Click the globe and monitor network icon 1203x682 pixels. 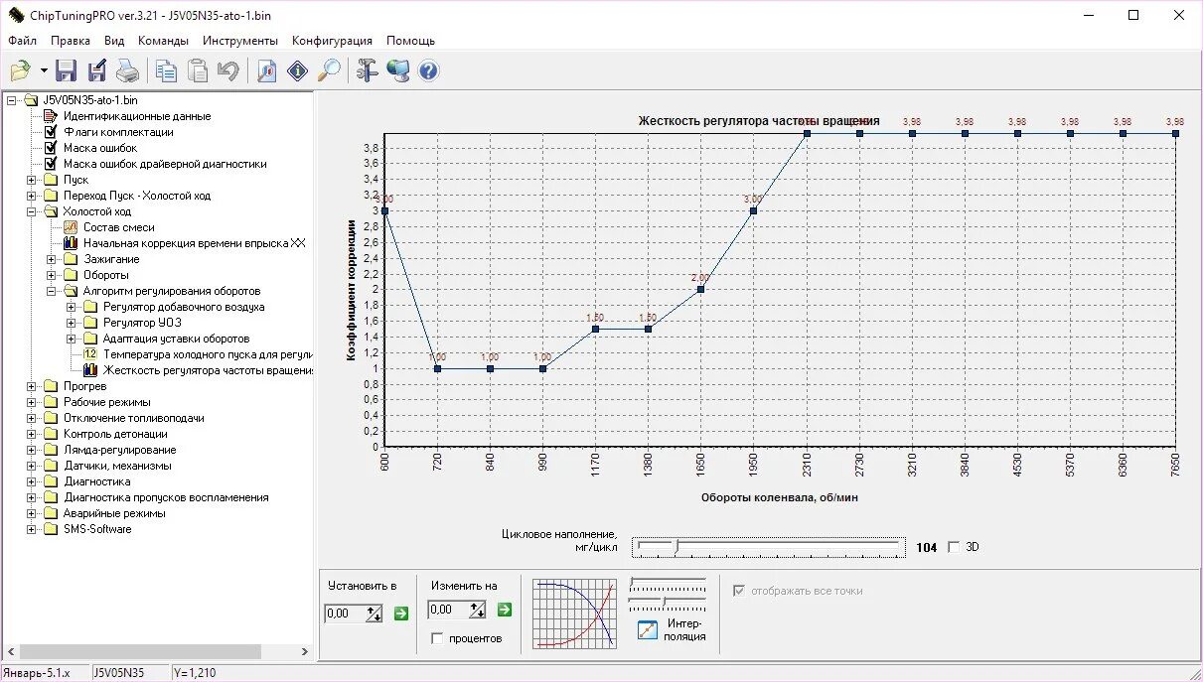[397, 70]
